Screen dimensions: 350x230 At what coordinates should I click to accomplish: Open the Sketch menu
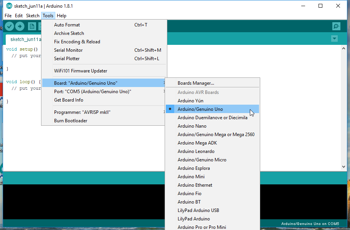point(33,16)
